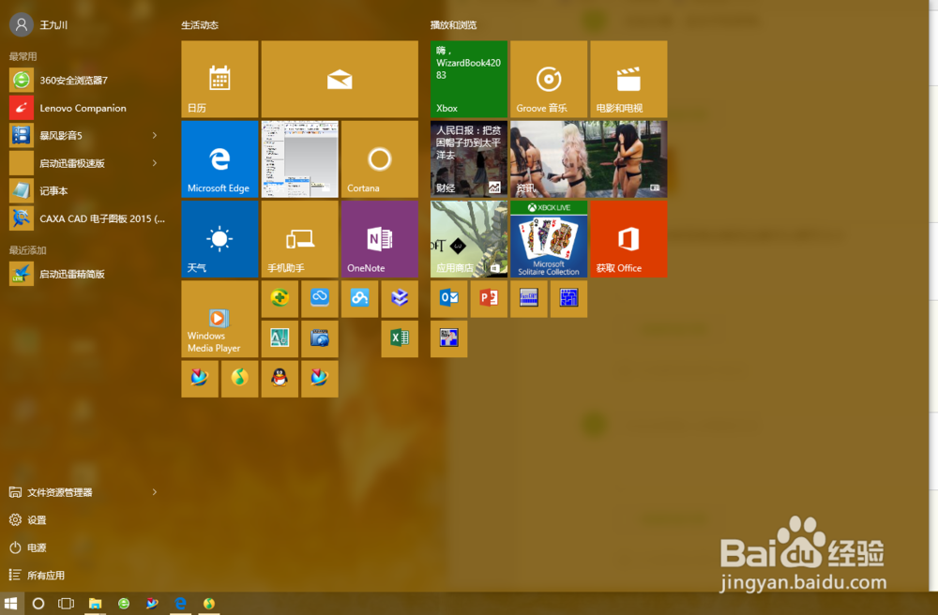
Task: Open the 应用商店 store tile
Action: (x=468, y=239)
